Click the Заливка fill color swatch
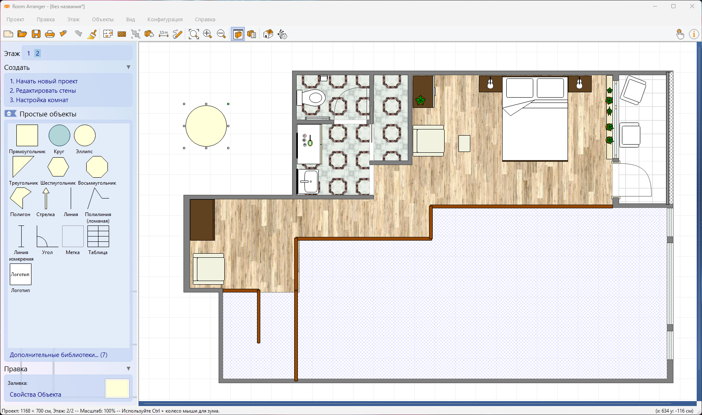This screenshot has width=702, height=415. [x=117, y=388]
